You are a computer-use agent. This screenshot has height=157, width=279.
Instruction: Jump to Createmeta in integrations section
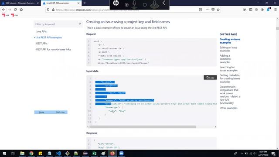[230, 95]
